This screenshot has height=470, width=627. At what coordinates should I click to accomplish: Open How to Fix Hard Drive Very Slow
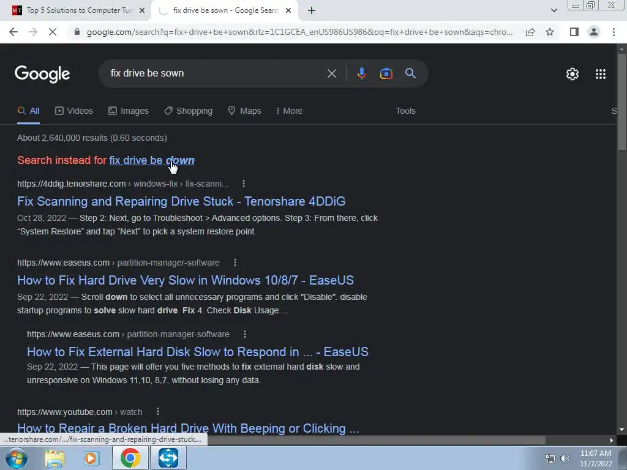tap(186, 280)
